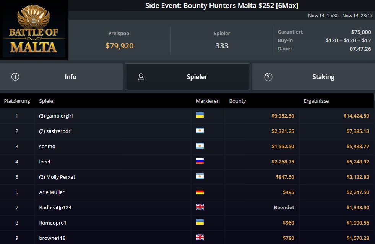This screenshot has height=244, width=375.
Task: Click the Staking dollar coin icon
Action: 268,77
